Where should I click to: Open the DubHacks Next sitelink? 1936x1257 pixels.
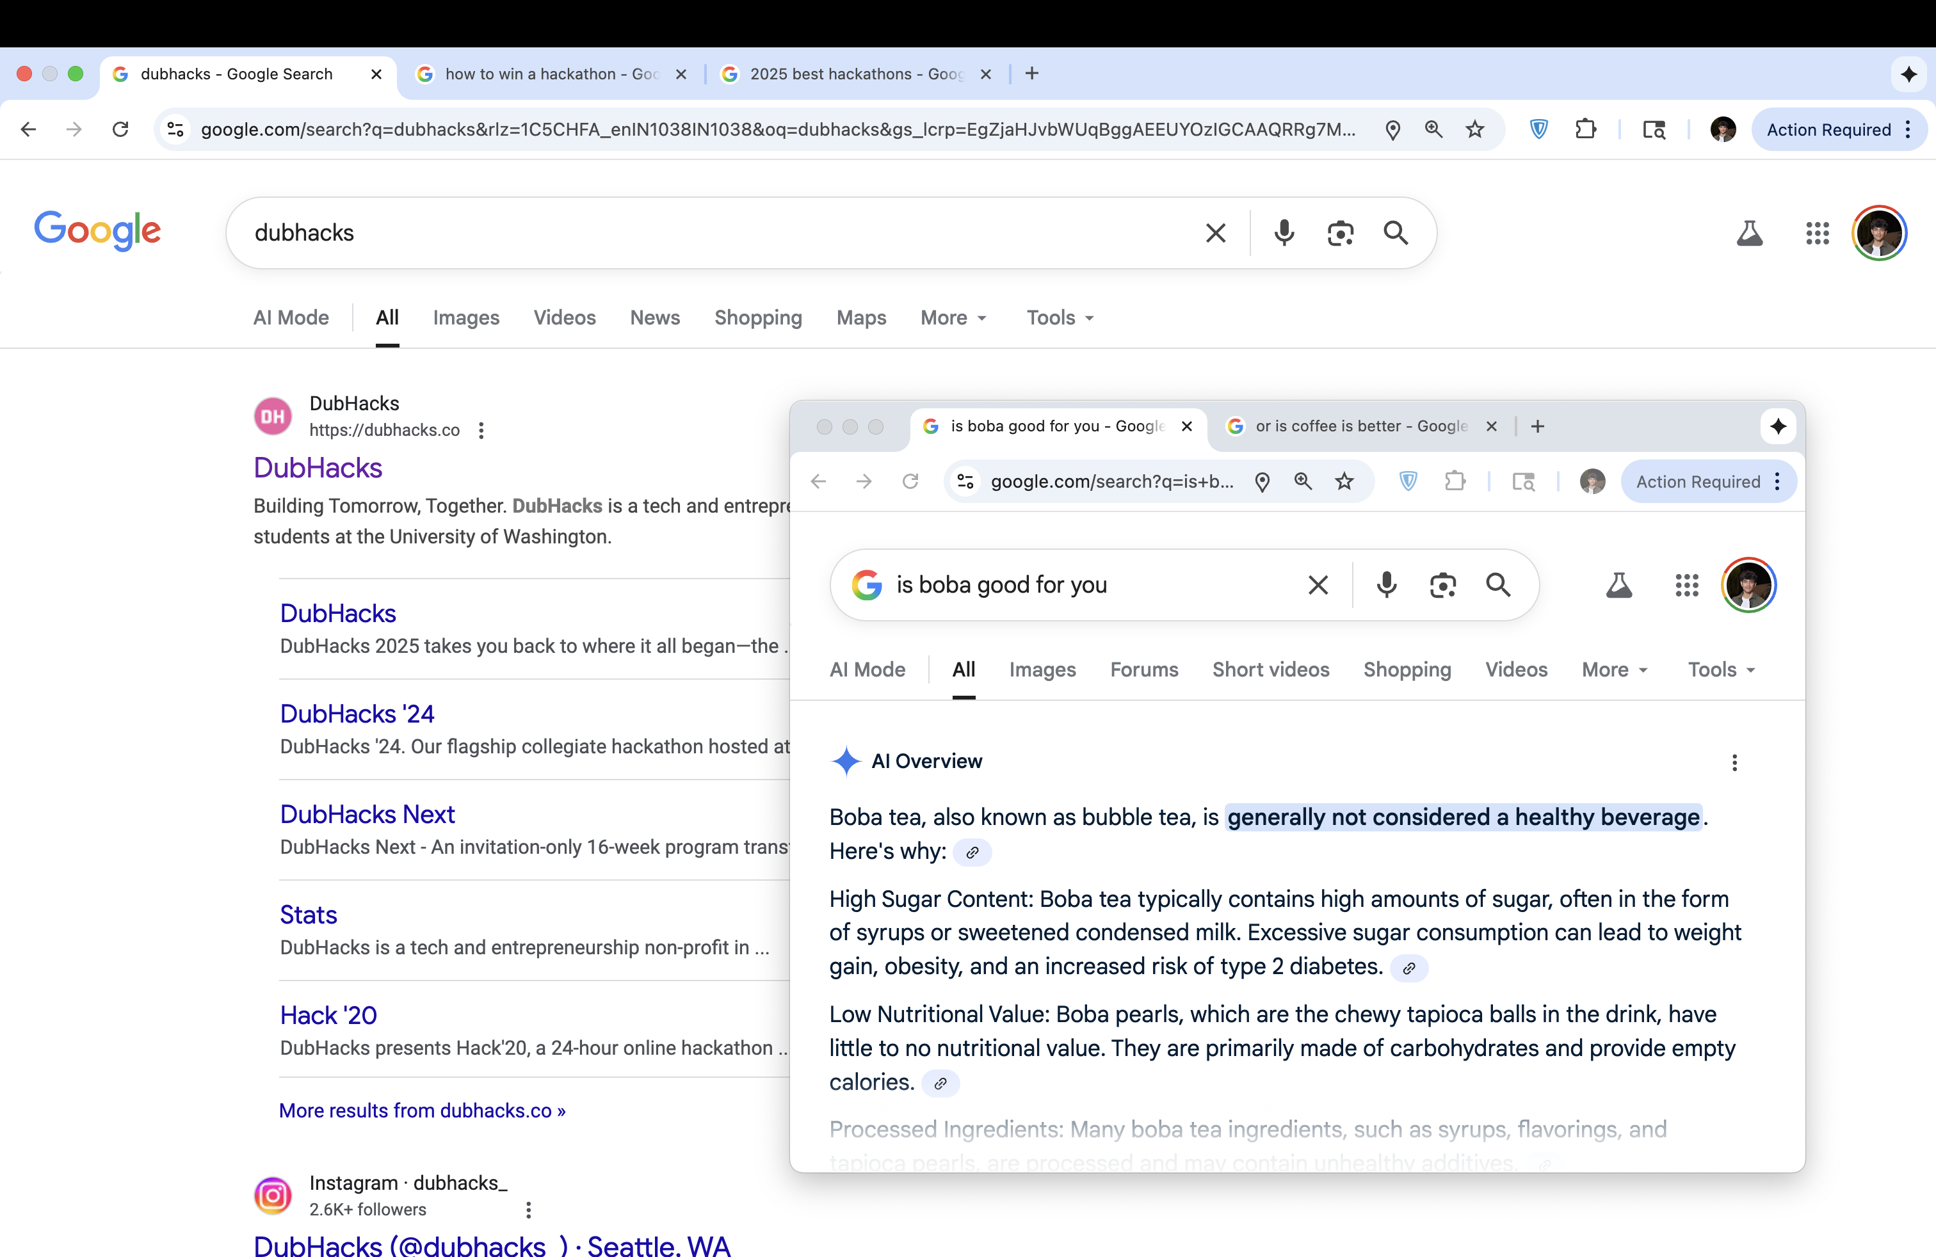[x=367, y=814]
